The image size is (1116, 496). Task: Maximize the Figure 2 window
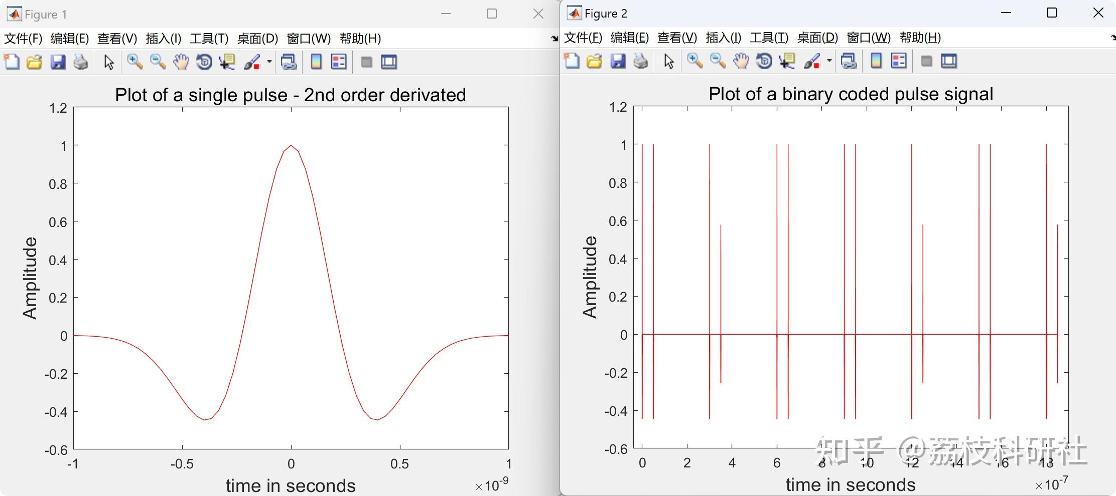(x=1052, y=13)
